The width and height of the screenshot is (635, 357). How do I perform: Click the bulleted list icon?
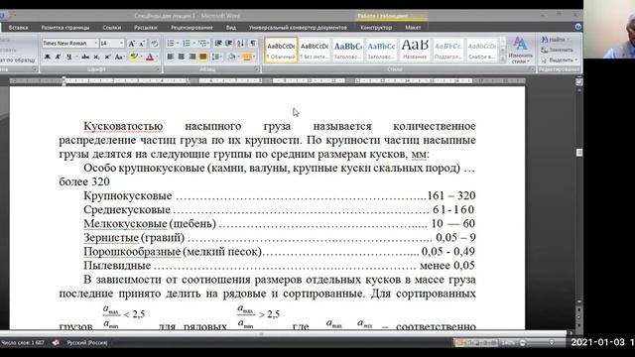coord(170,43)
